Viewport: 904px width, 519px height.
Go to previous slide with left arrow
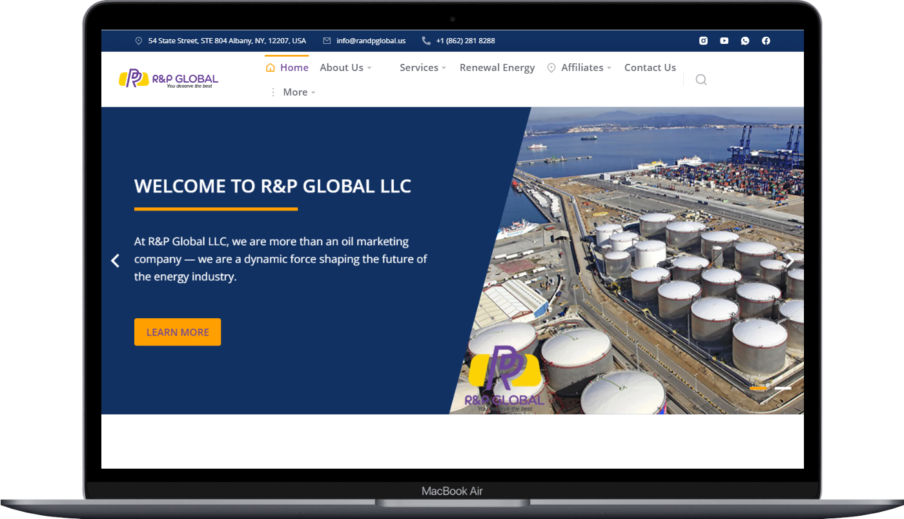[x=116, y=261]
